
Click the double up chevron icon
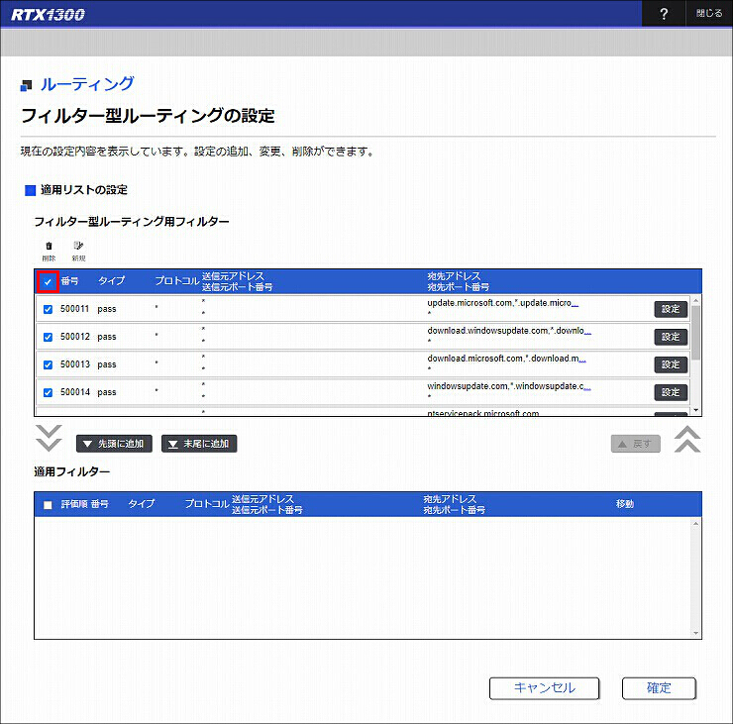687,440
